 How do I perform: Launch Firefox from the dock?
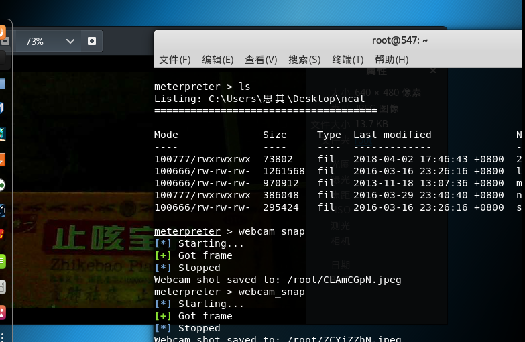tap(2, 32)
